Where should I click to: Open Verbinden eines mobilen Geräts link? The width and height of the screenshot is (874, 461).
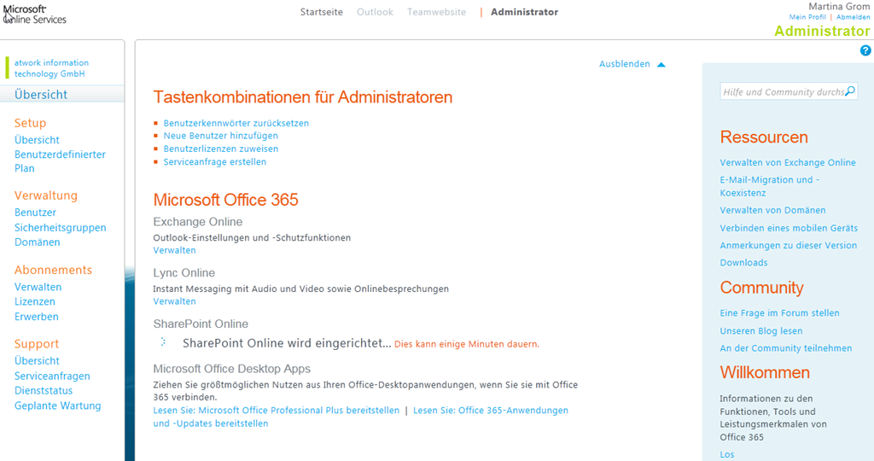(x=789, y=228)
